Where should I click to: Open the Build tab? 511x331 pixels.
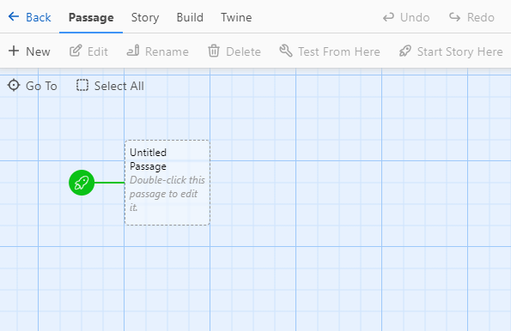(190, 17)
